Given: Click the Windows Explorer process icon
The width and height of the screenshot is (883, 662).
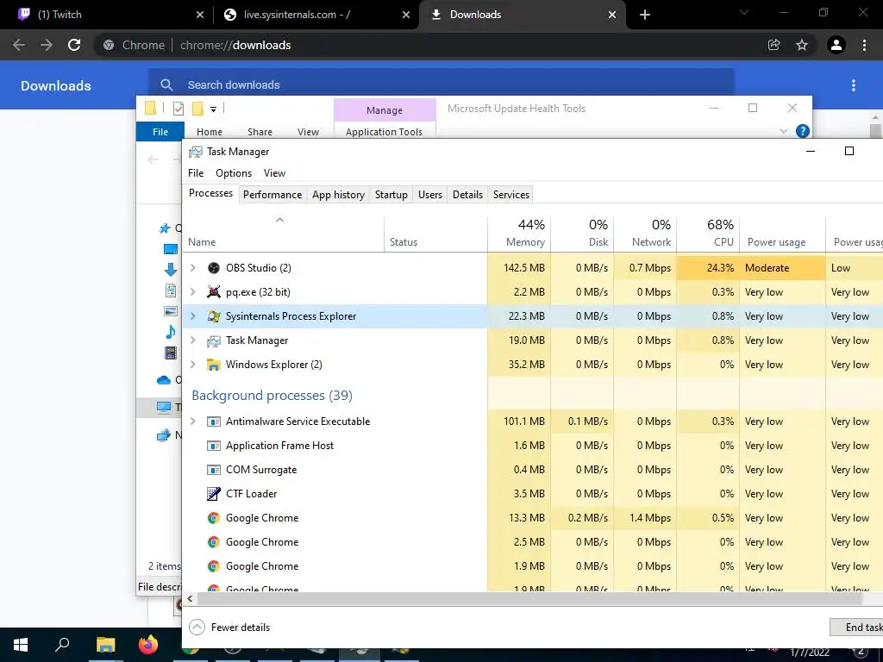Looking at the screenshot, I should click(214, 365).
